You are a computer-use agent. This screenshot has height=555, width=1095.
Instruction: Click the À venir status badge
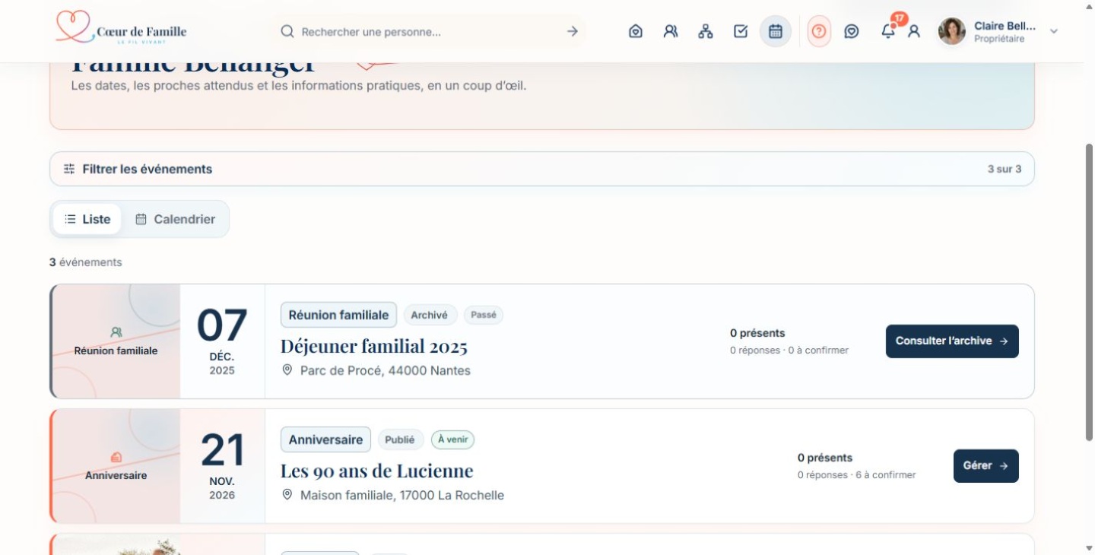452,439
